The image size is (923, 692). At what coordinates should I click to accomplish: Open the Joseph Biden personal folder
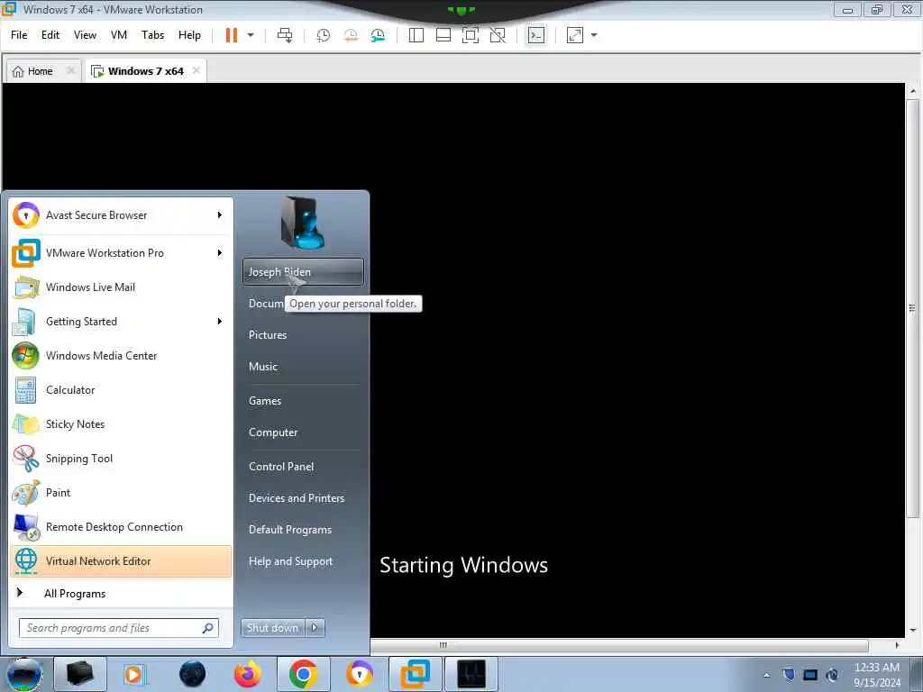(x=303, y=272)
